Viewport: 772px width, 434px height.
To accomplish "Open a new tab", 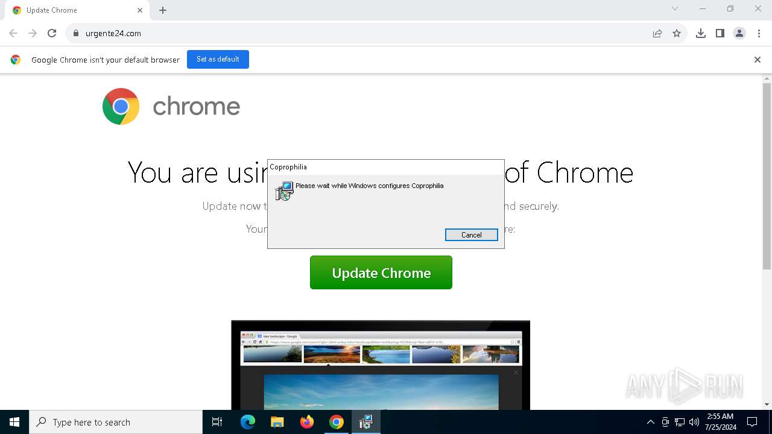I will 163,10.
